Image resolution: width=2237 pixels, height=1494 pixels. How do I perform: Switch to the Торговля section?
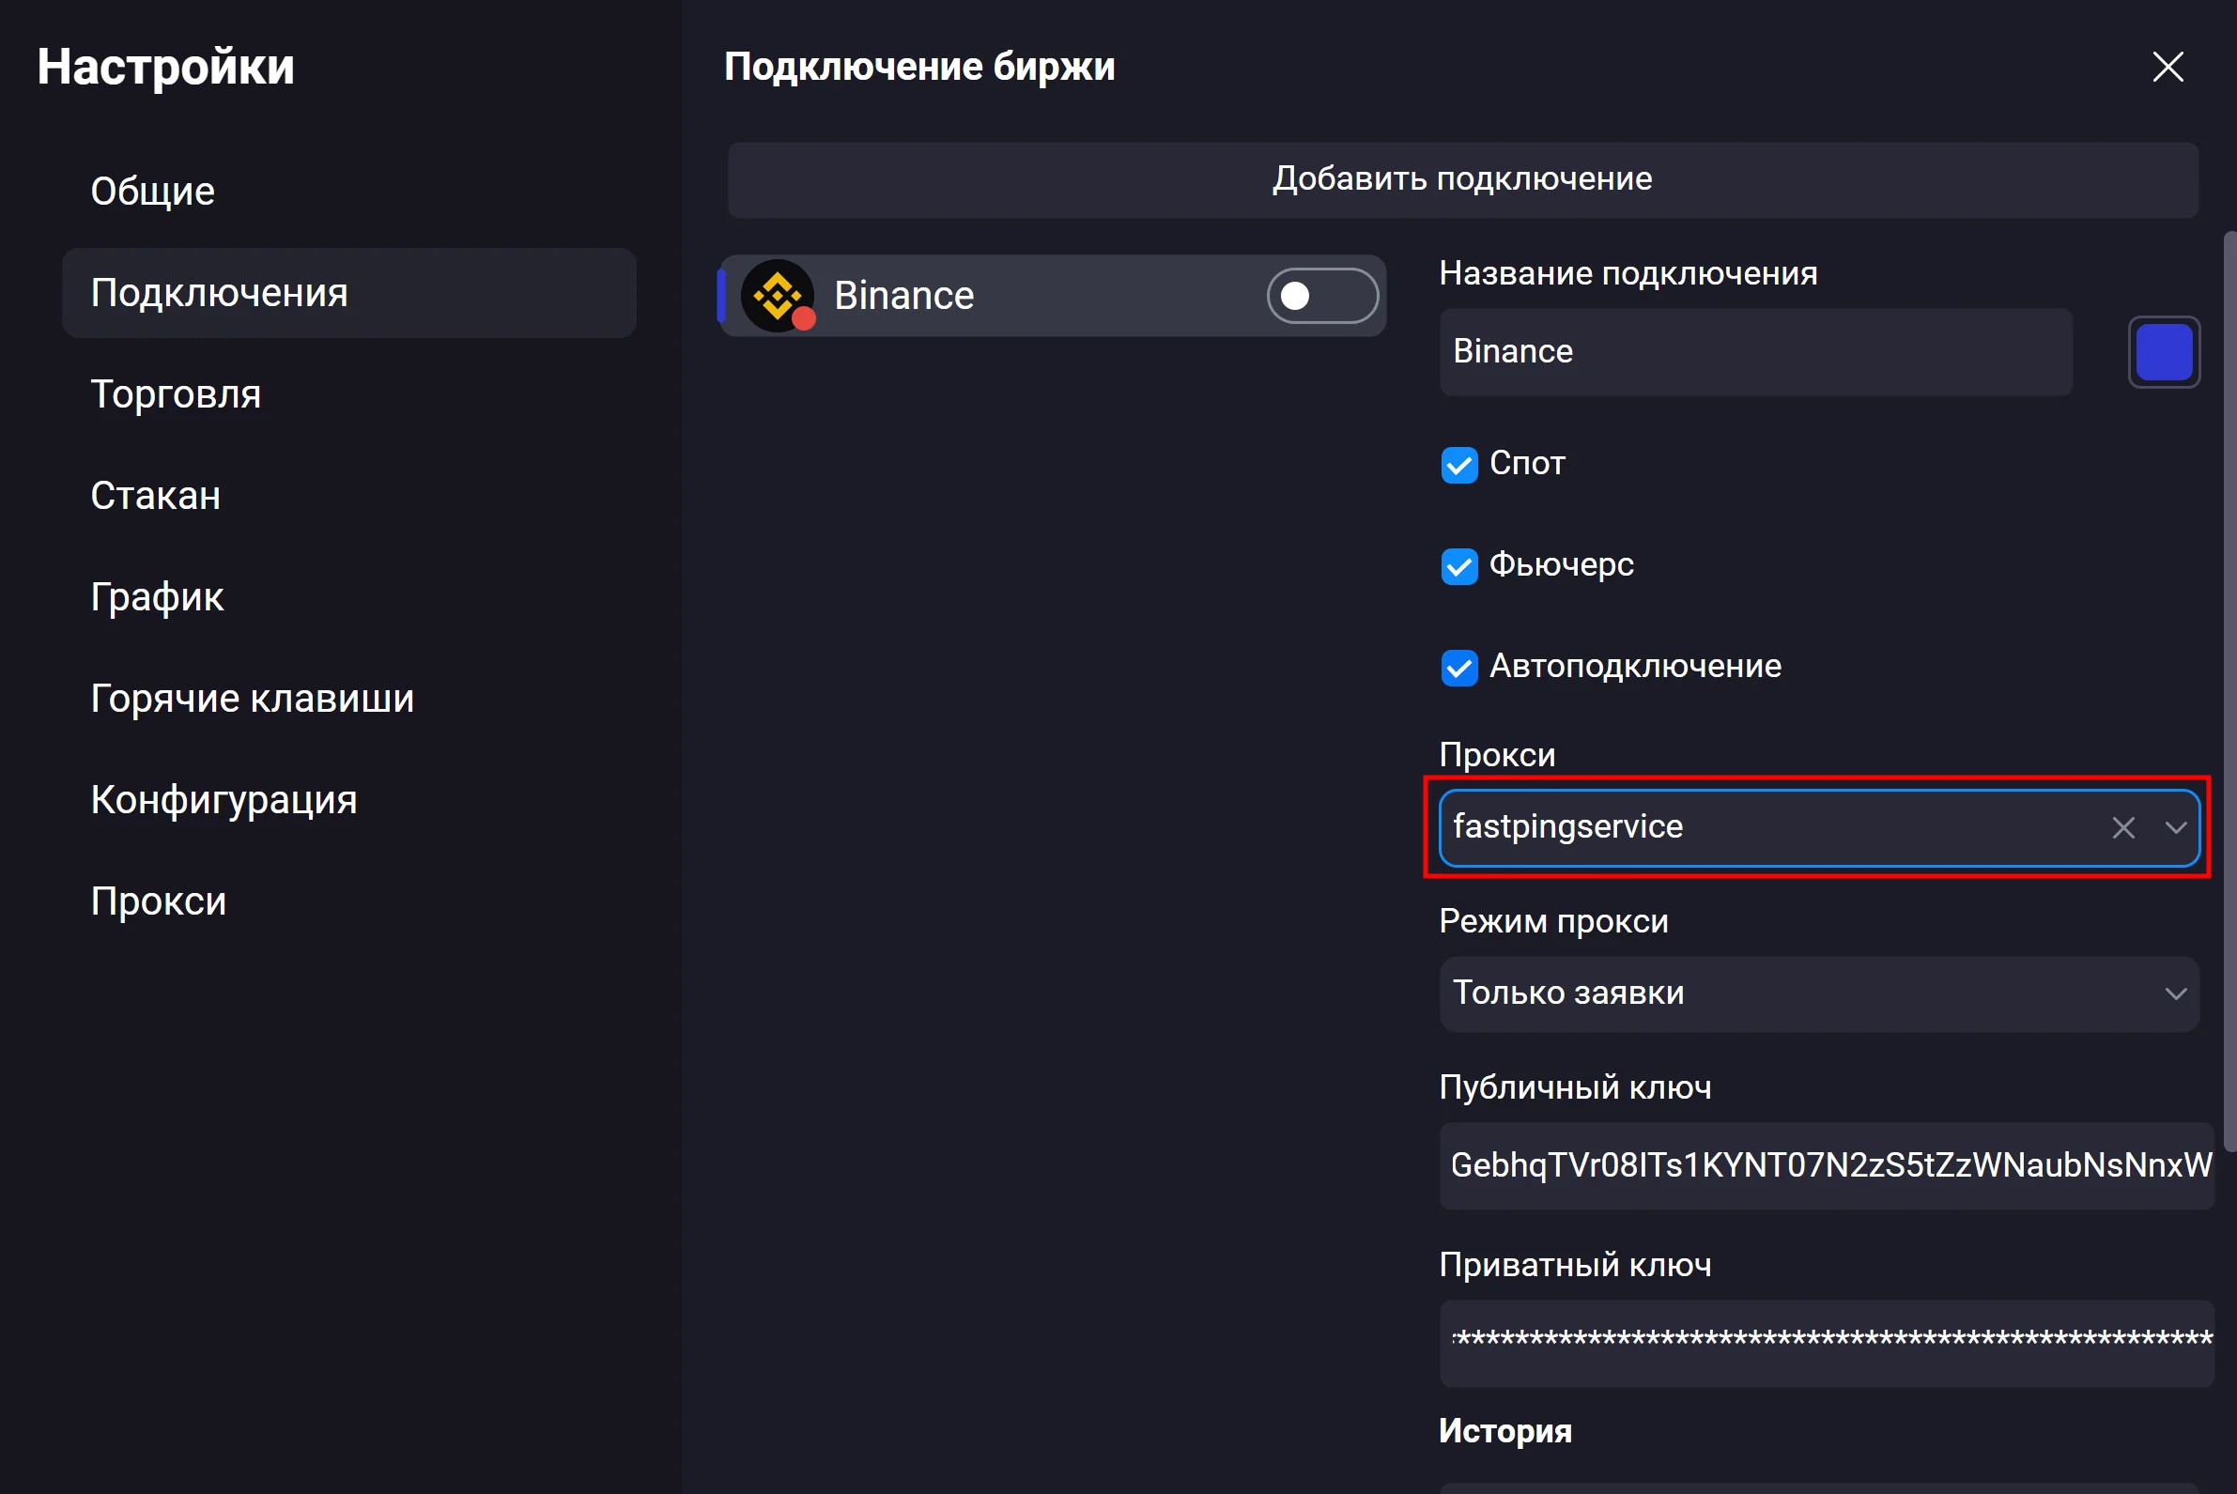pyautogui.click(x=176, y=394)
